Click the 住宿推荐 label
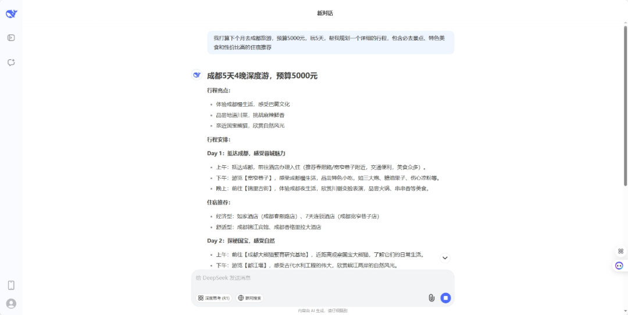The width and height of the screenshot is (628, 315). 219,202
